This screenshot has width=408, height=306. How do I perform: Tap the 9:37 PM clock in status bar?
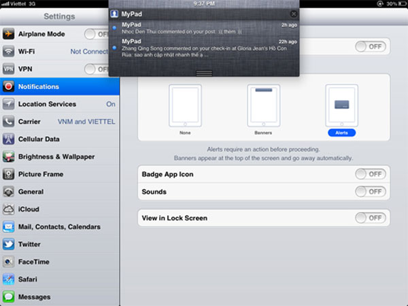(x=204, y=3)
